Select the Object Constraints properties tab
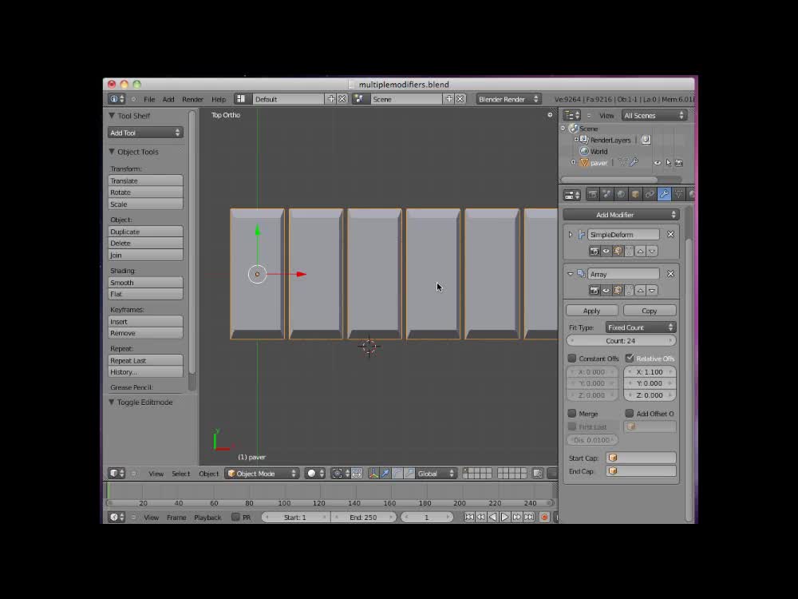Image resolution: width=798 pixels, height=599 pixels. point(648,193)
